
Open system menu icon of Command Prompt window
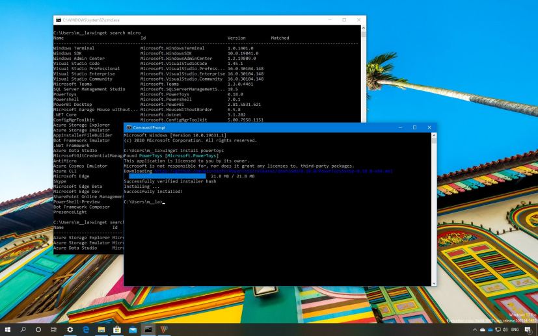pyautogui.click(x=129, y=127)
